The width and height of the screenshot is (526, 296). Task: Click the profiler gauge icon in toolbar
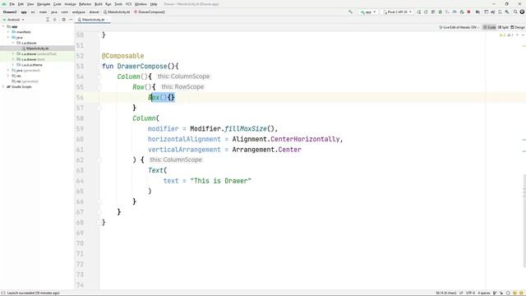454,12
